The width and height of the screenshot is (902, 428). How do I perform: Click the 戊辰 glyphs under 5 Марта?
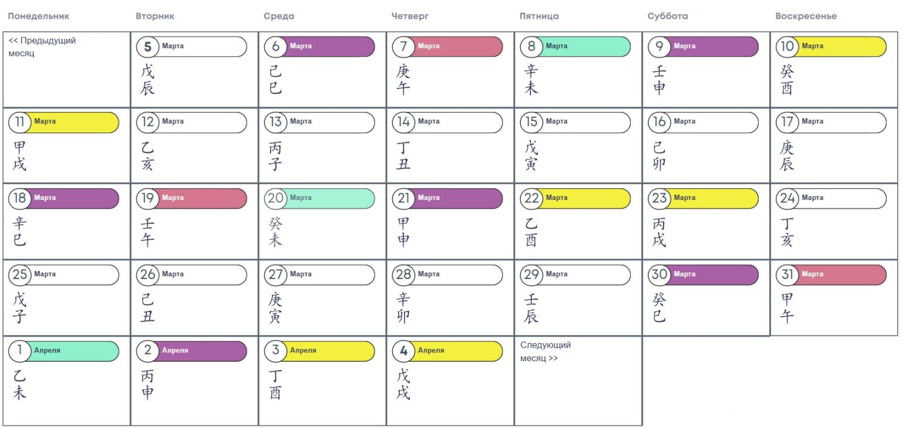click(x=147, y=80)
